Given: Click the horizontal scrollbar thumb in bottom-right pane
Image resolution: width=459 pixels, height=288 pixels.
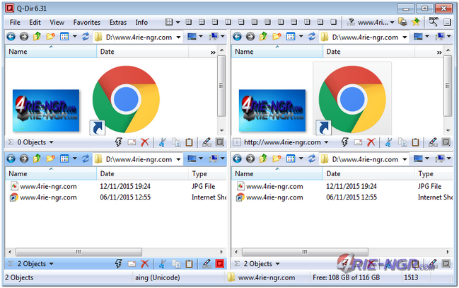Looking at the screenshot, I should tap(305, 252).
